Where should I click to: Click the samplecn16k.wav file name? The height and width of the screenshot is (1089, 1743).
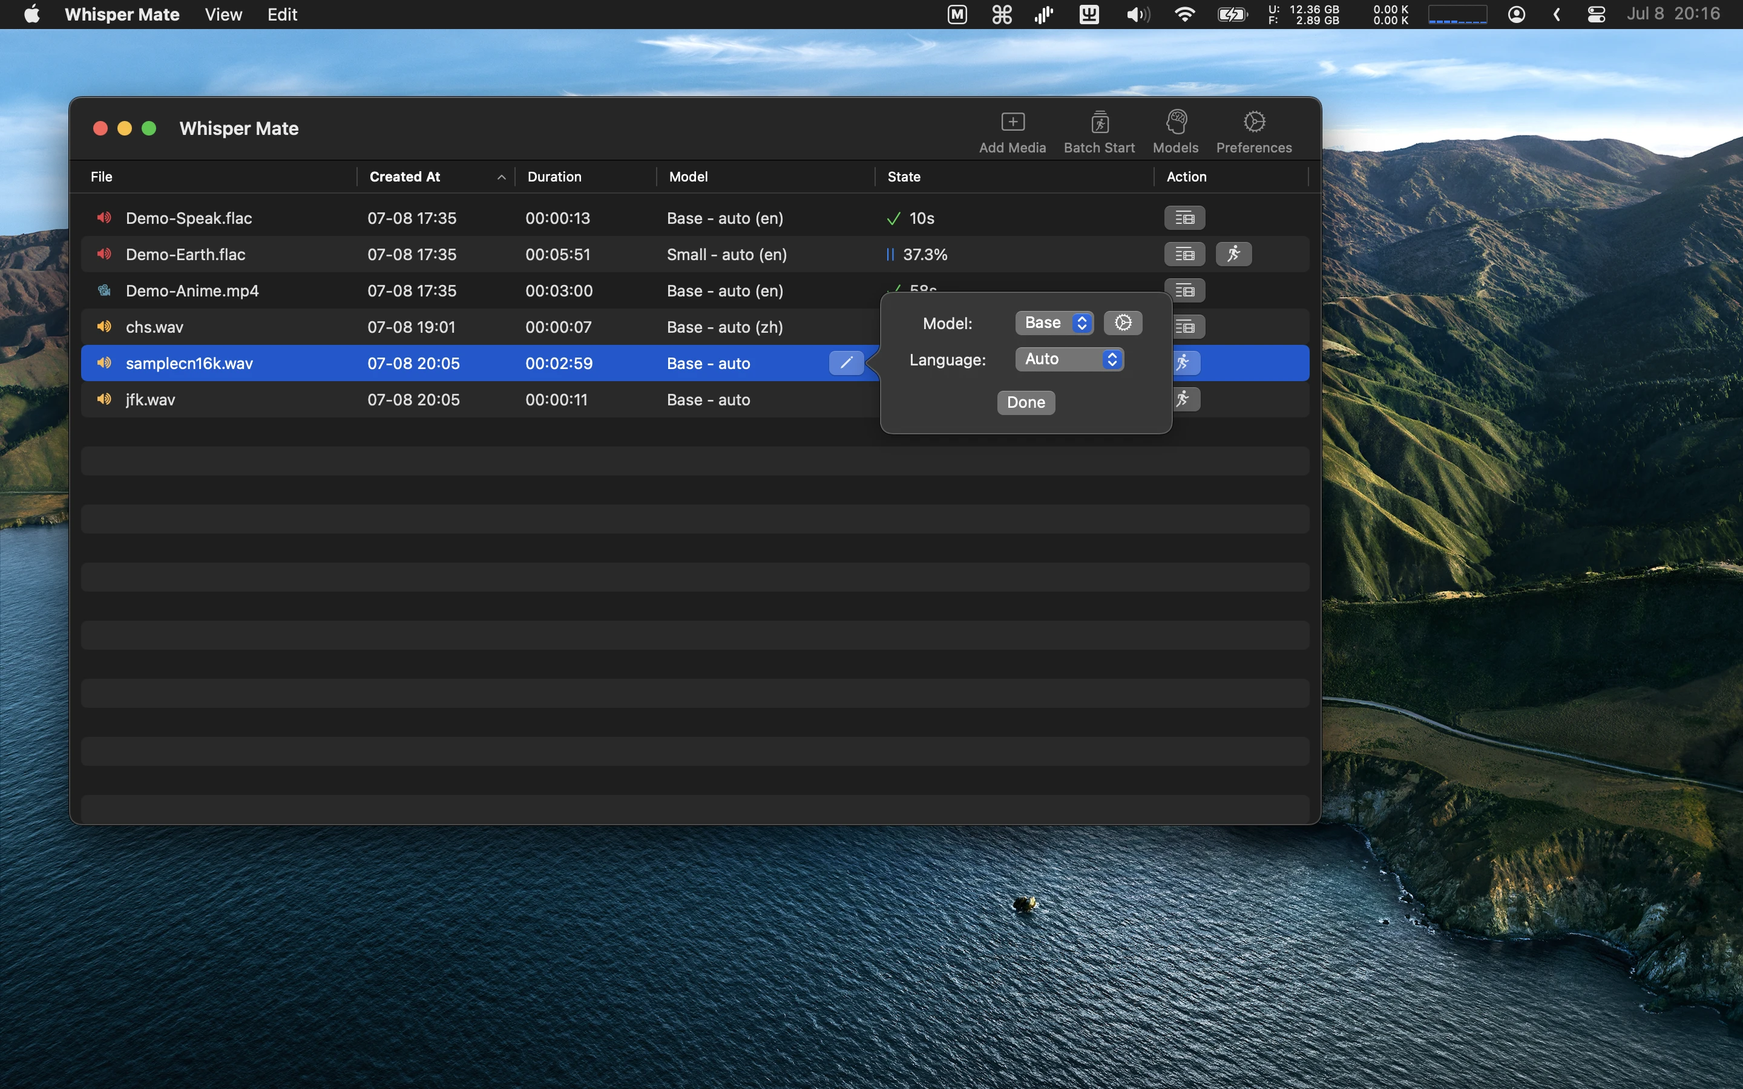point(189,363)
